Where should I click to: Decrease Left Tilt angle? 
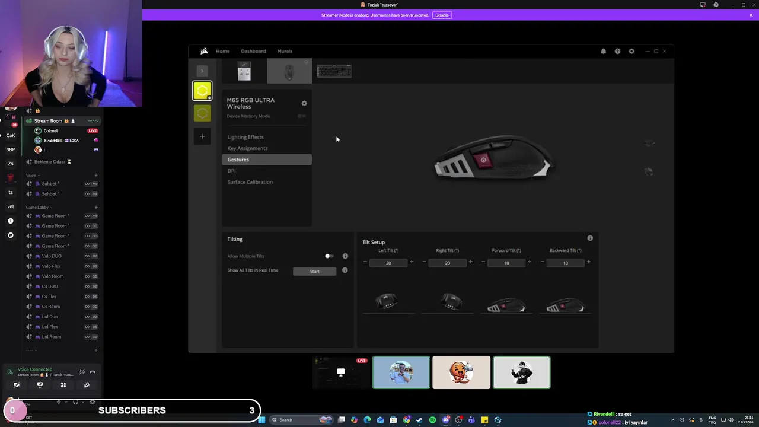click(x=365, y=262)
